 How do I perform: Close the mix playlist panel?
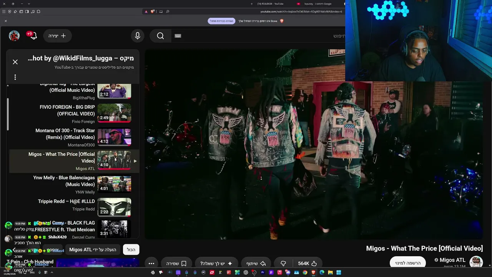tap(15, 62)
